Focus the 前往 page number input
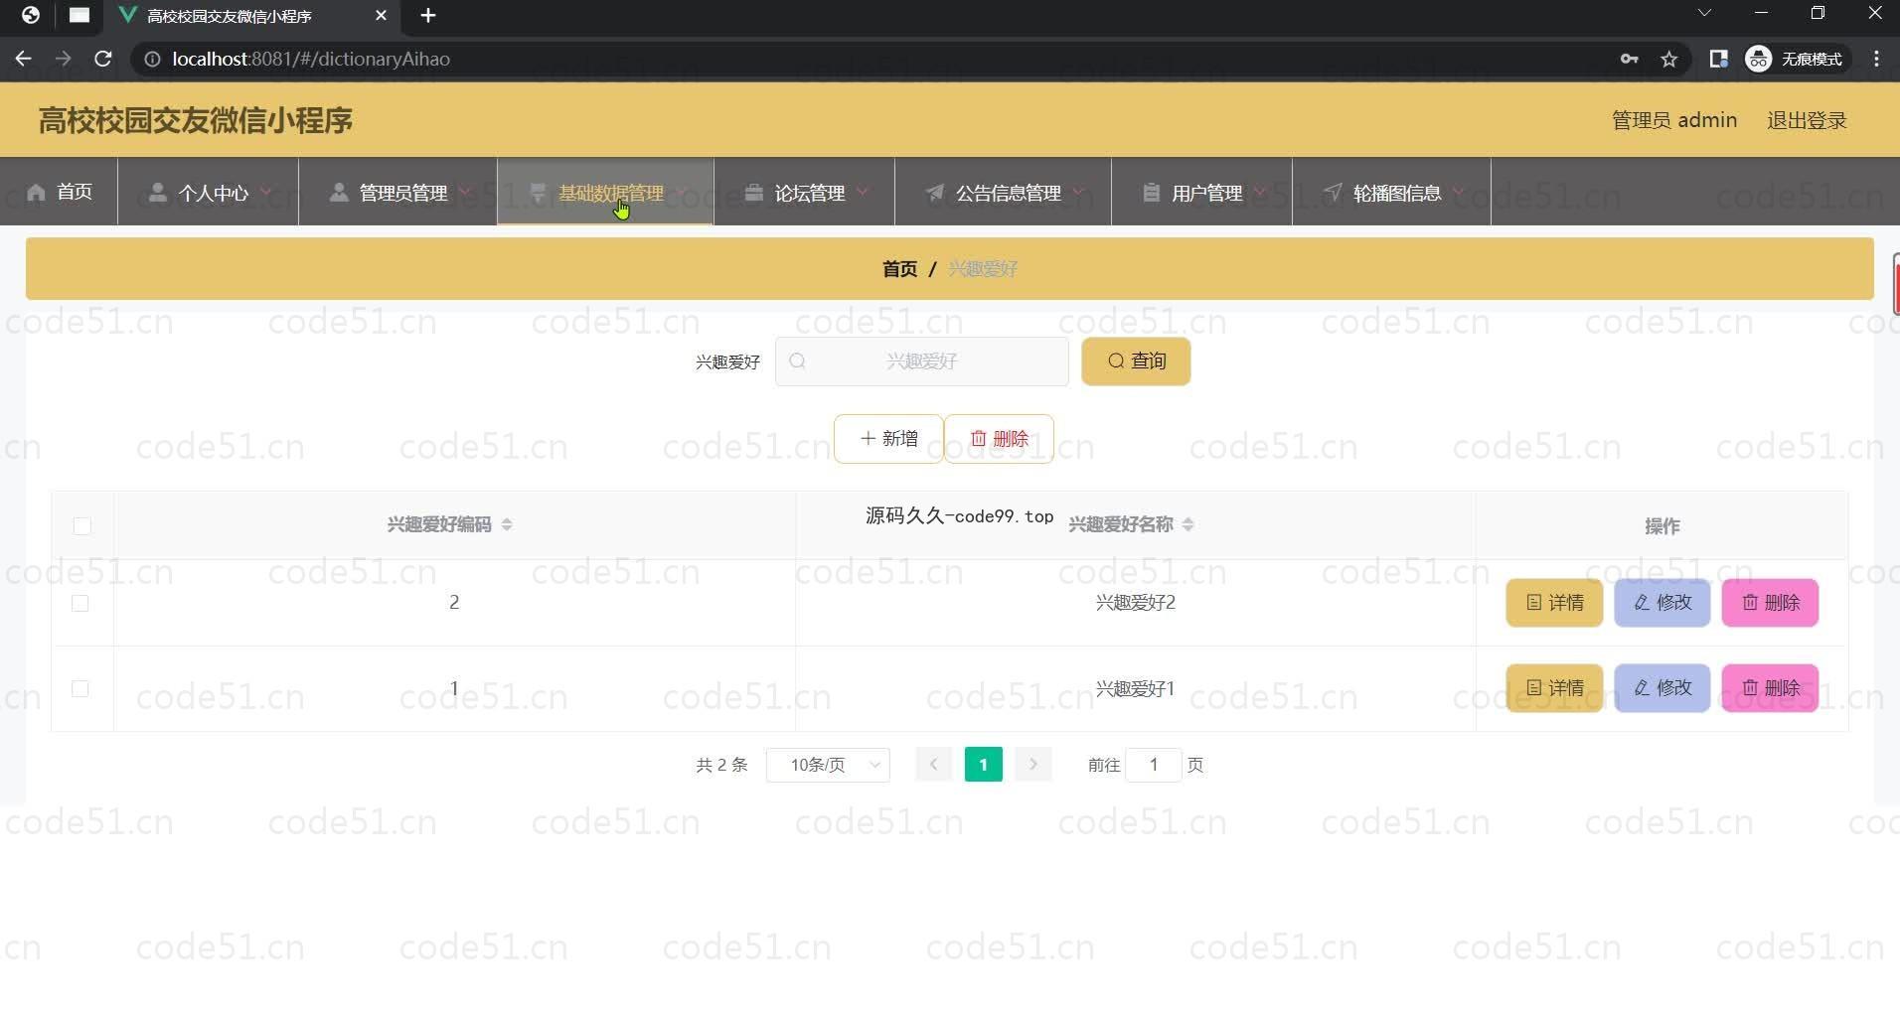 [1153, 765]
